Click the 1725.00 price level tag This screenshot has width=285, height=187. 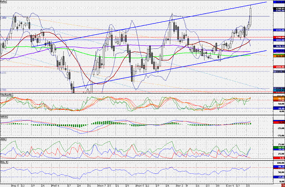coord(279,30)
